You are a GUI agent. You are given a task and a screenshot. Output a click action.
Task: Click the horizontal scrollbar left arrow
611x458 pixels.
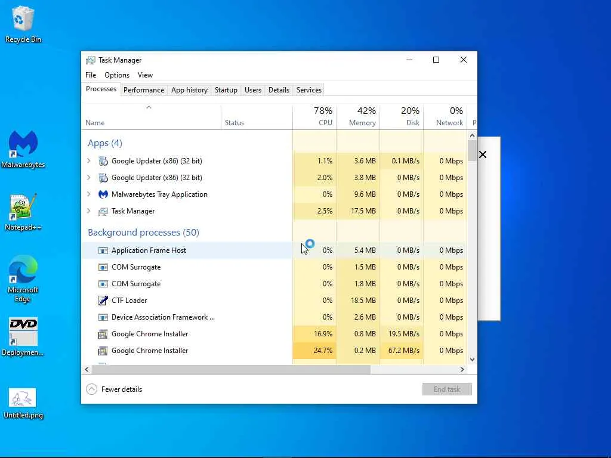87,369
